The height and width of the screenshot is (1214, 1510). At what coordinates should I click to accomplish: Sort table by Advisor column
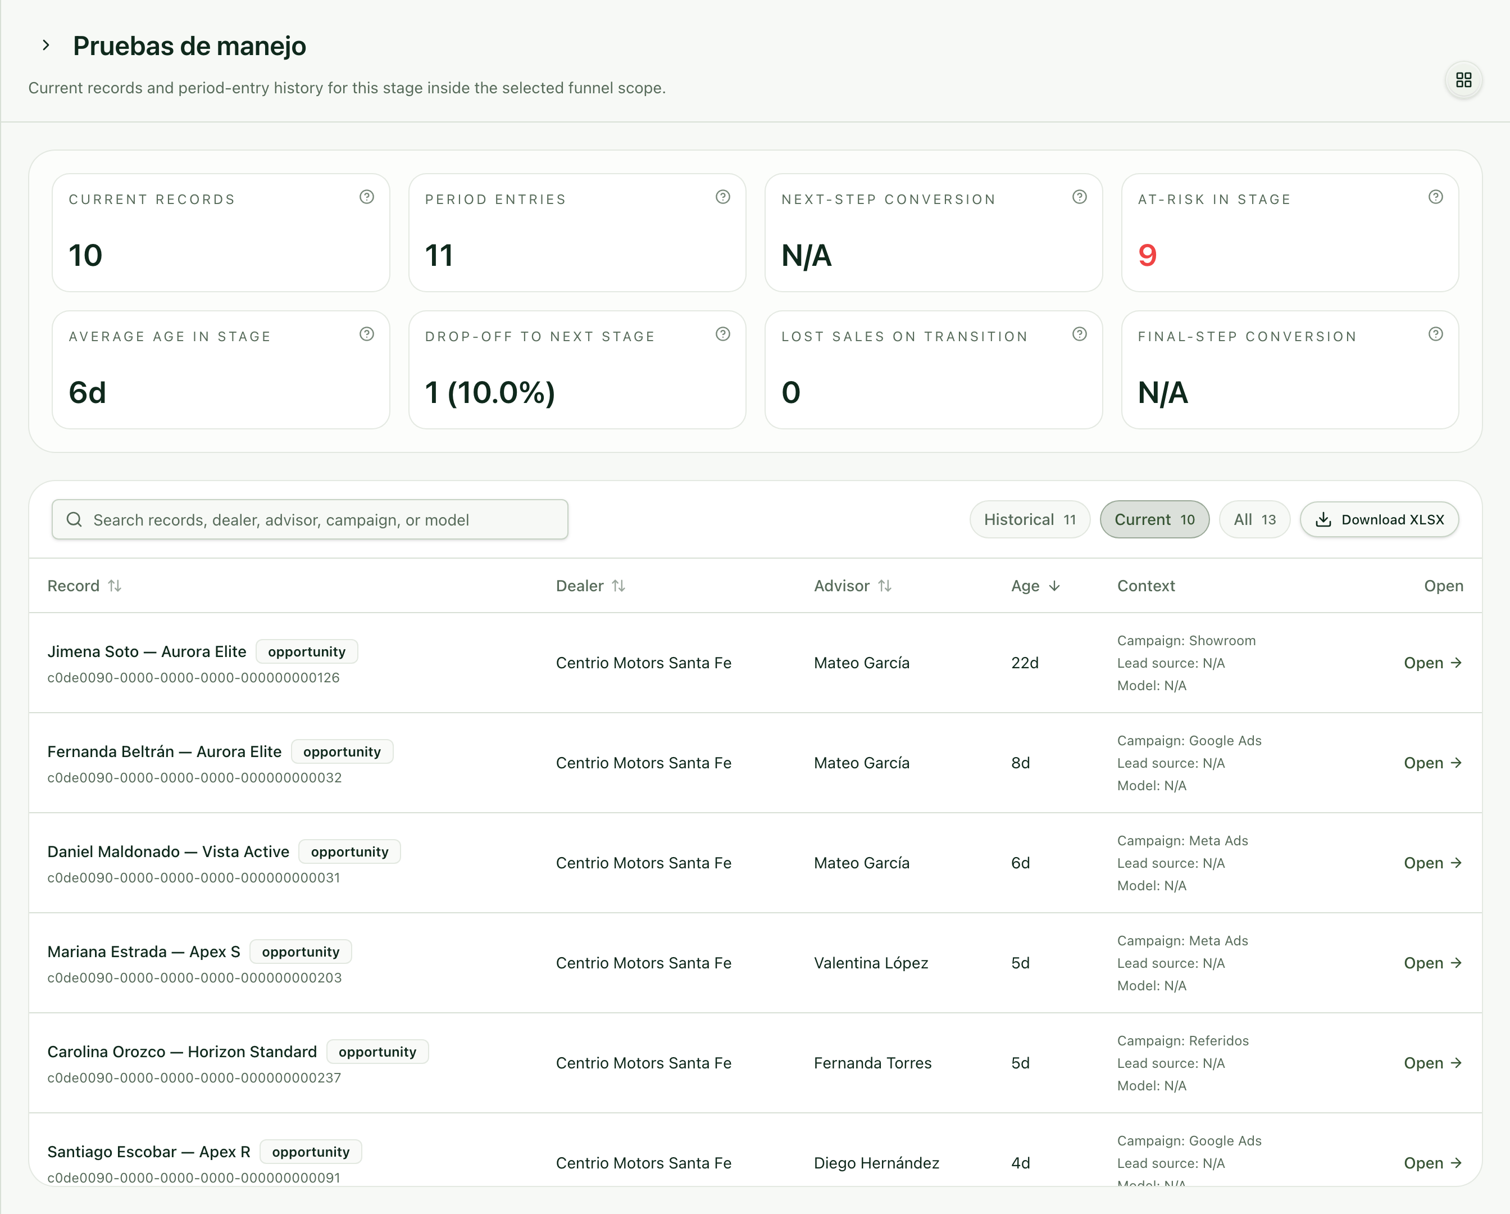pos(852,586)
